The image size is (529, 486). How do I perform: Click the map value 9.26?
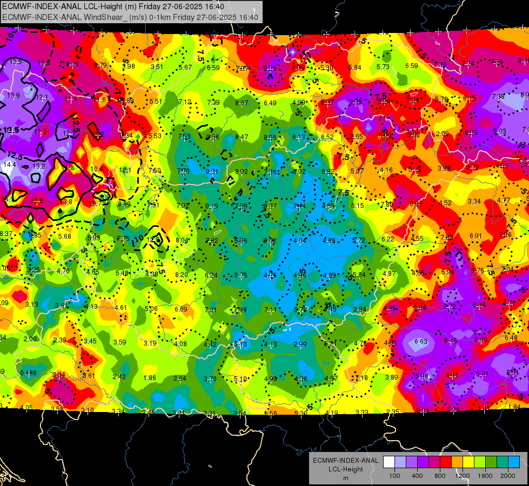coord(270,69)
